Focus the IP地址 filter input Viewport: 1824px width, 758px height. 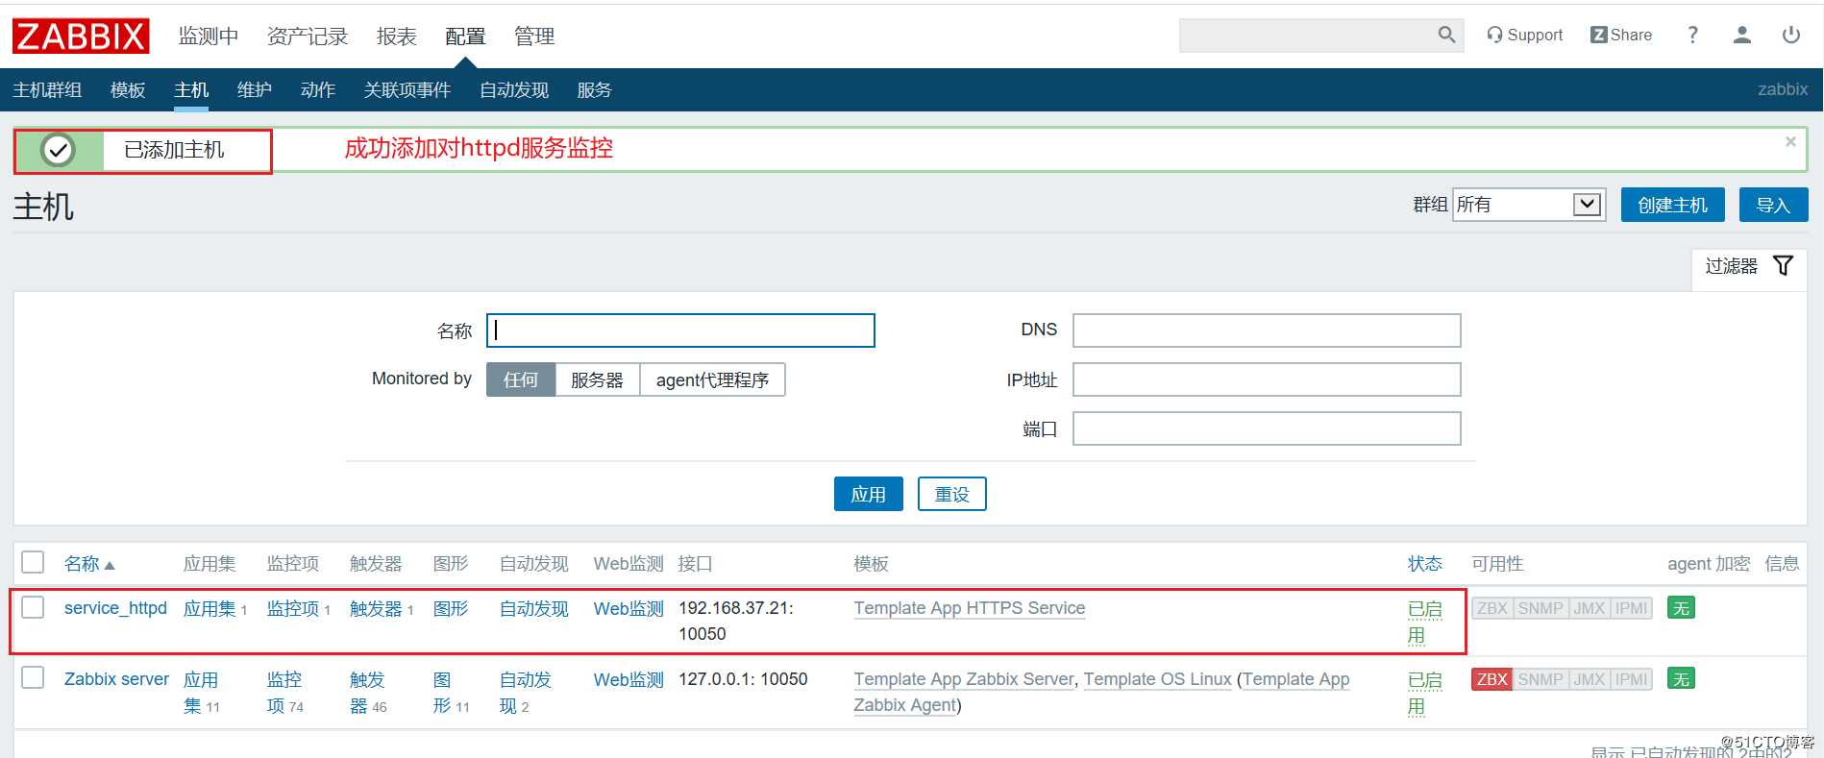(1267, 379)
